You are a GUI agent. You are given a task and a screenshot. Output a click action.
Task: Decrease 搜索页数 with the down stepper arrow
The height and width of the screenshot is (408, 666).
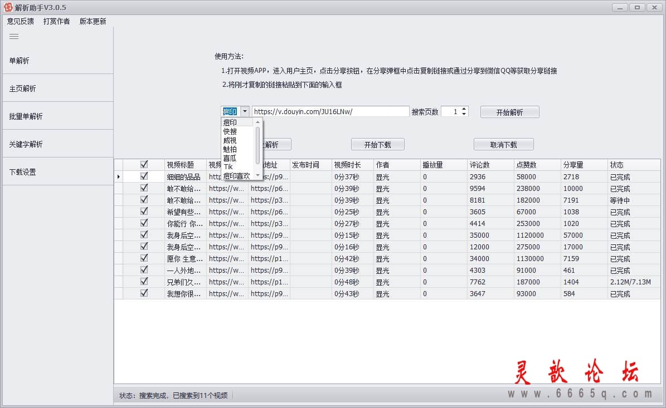coord(464,114)
